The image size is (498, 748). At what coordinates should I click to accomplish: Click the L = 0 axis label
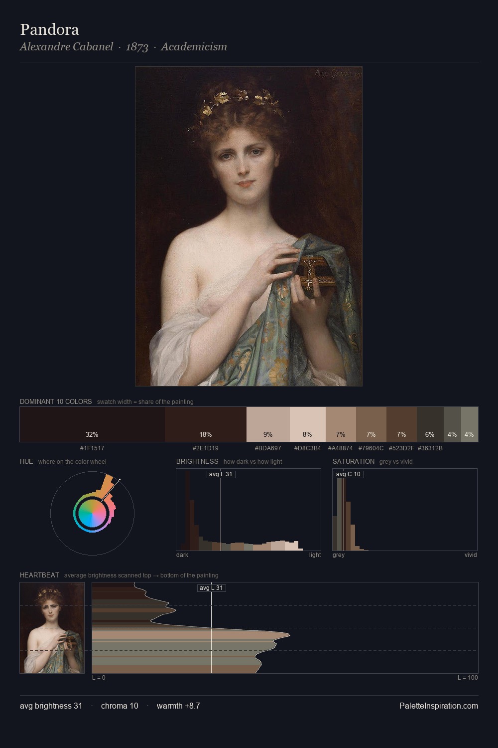pos(99,678)
